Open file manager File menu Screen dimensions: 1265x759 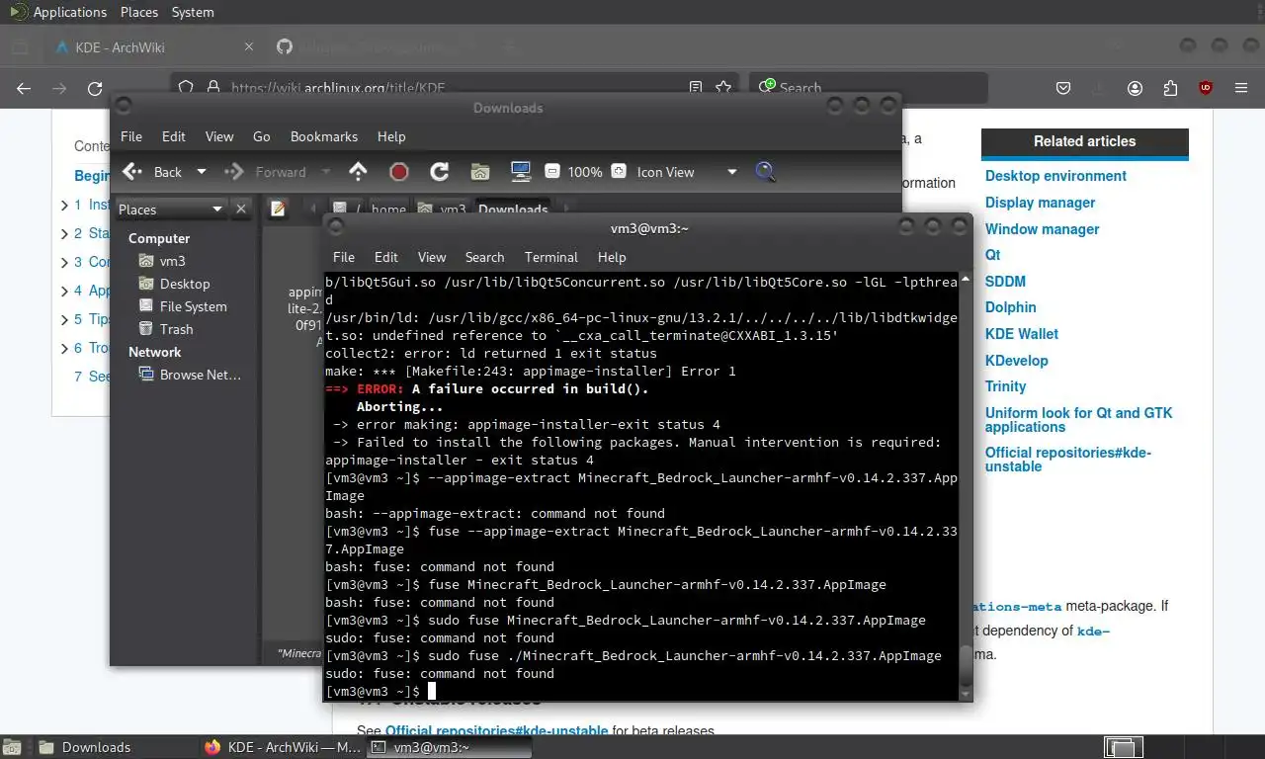[x=131, y=136]
